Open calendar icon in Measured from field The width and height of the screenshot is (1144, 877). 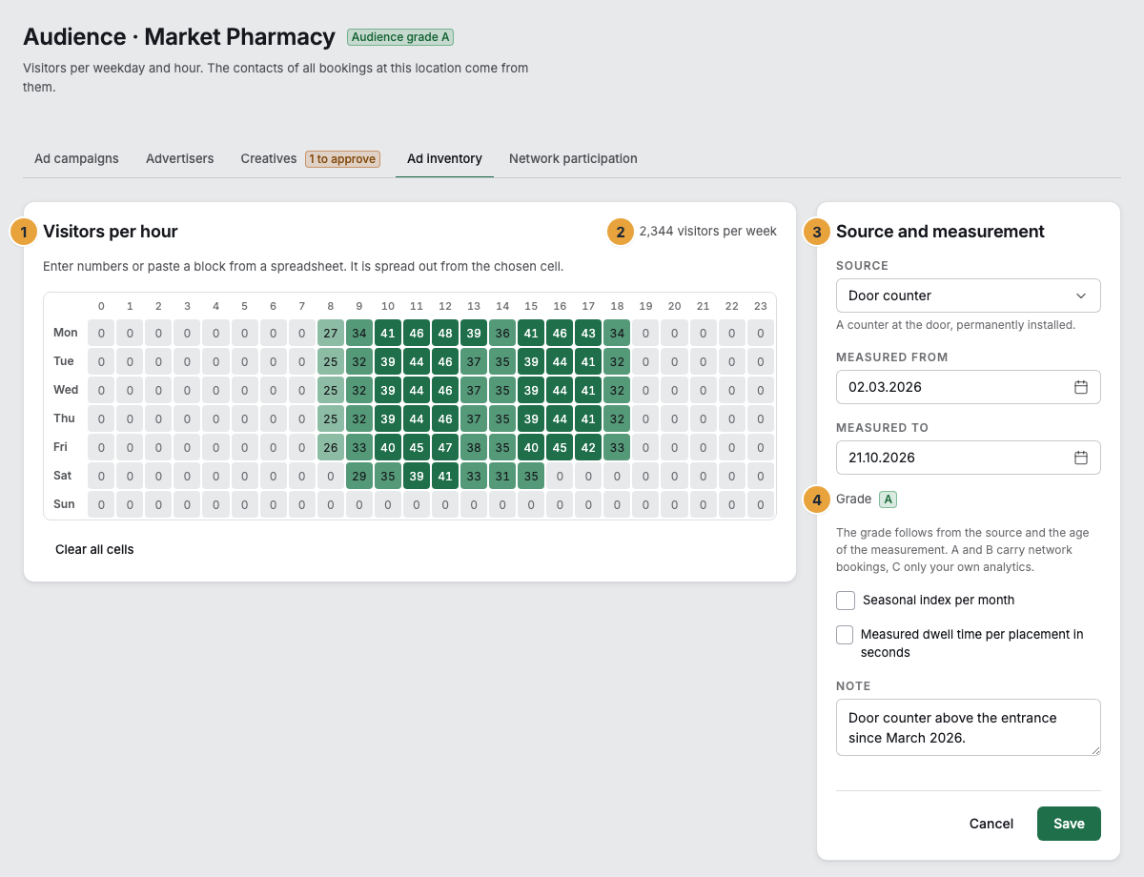1081,387
